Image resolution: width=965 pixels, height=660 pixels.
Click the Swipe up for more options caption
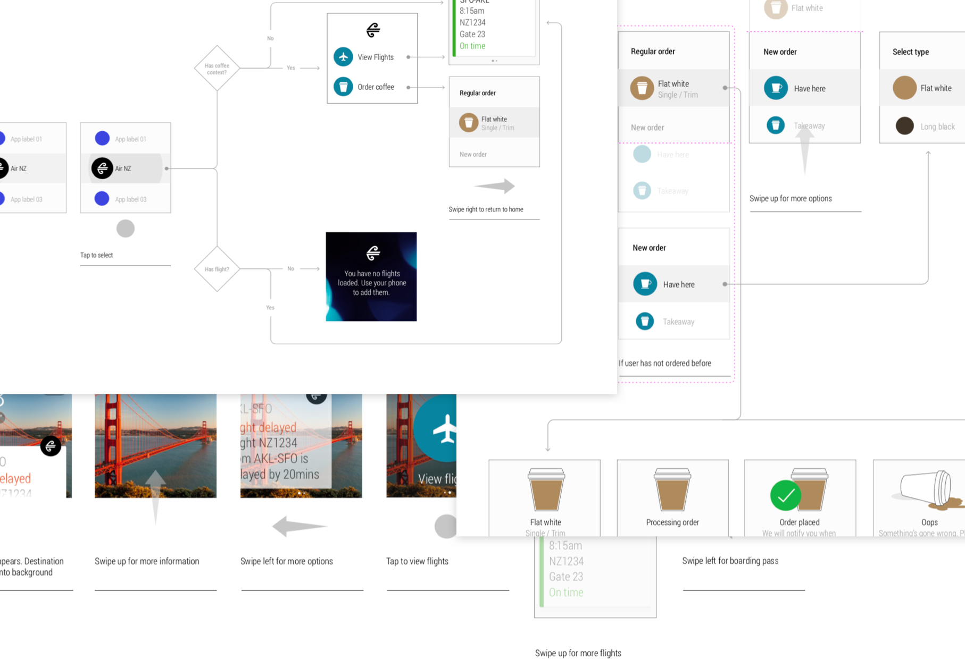coord(791,199)
